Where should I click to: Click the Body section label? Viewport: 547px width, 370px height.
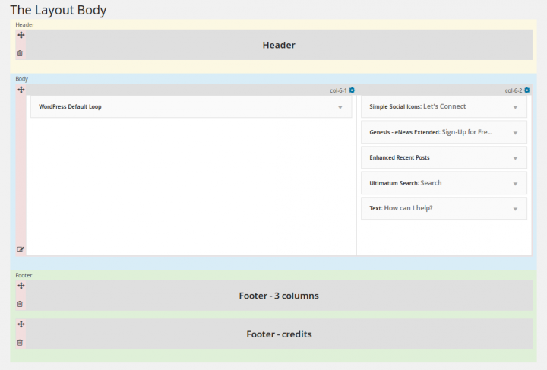tap(21, 79)
